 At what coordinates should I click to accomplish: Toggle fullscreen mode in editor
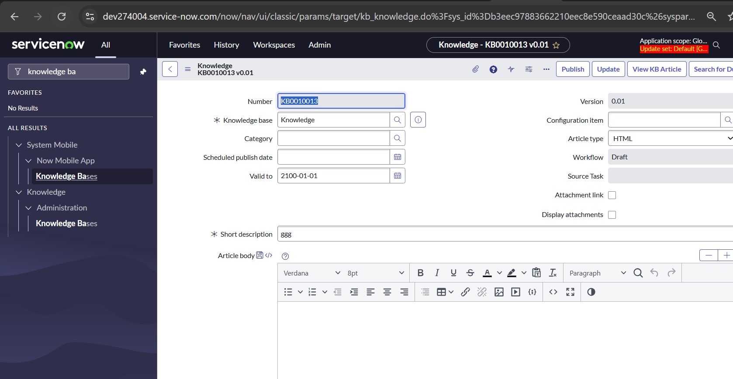(570, 292)
